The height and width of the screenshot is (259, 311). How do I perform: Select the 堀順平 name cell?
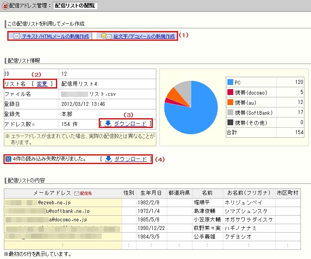pos(201,202)
